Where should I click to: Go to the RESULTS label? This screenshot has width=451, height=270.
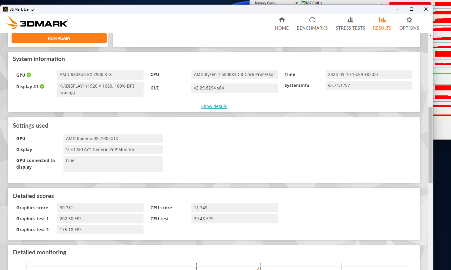(x=382, y=28)
